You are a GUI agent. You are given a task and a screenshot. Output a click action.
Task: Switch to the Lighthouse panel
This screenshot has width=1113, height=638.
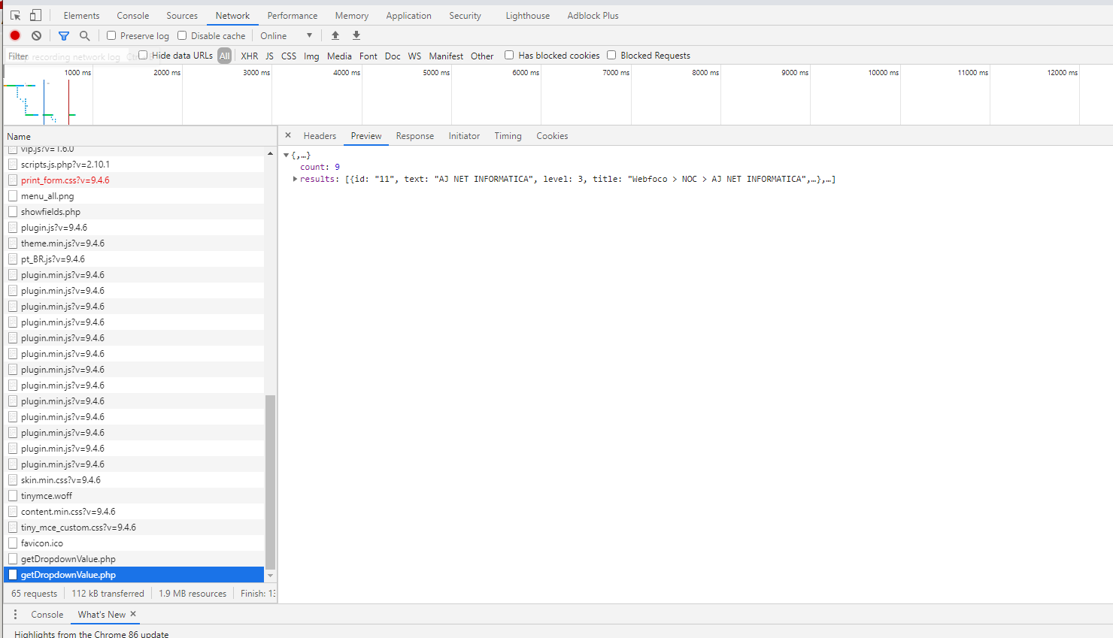[x=526, y=15]
